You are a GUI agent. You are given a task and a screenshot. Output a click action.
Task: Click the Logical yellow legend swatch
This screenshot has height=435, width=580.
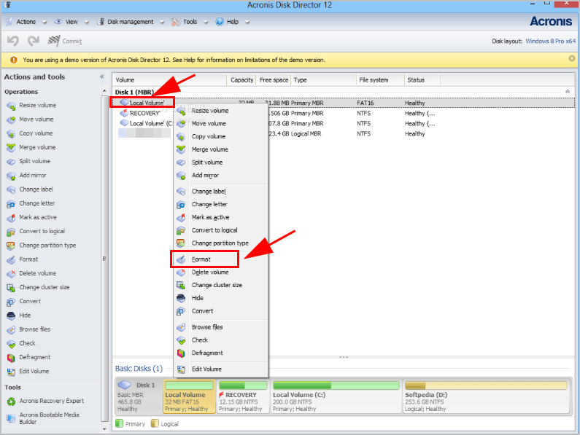tap(155, 424)
